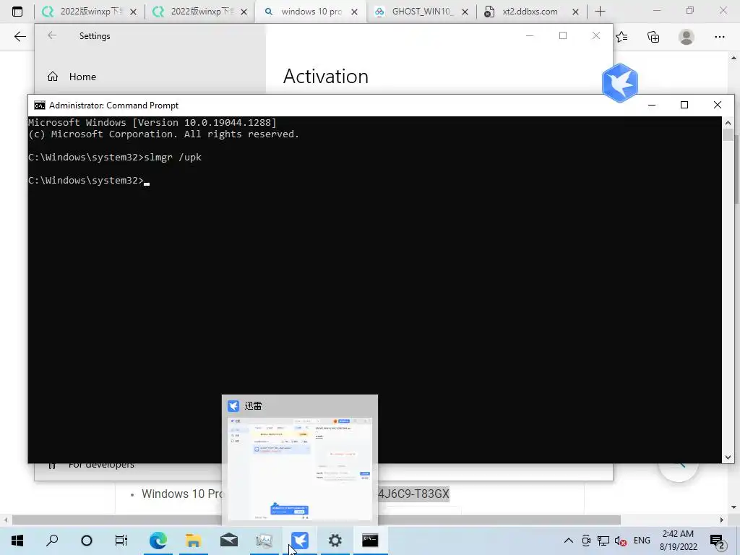Switch to xt2.ddbxs.com tab
The height and width of the screenshot is (555, 740).
[531, 12]
